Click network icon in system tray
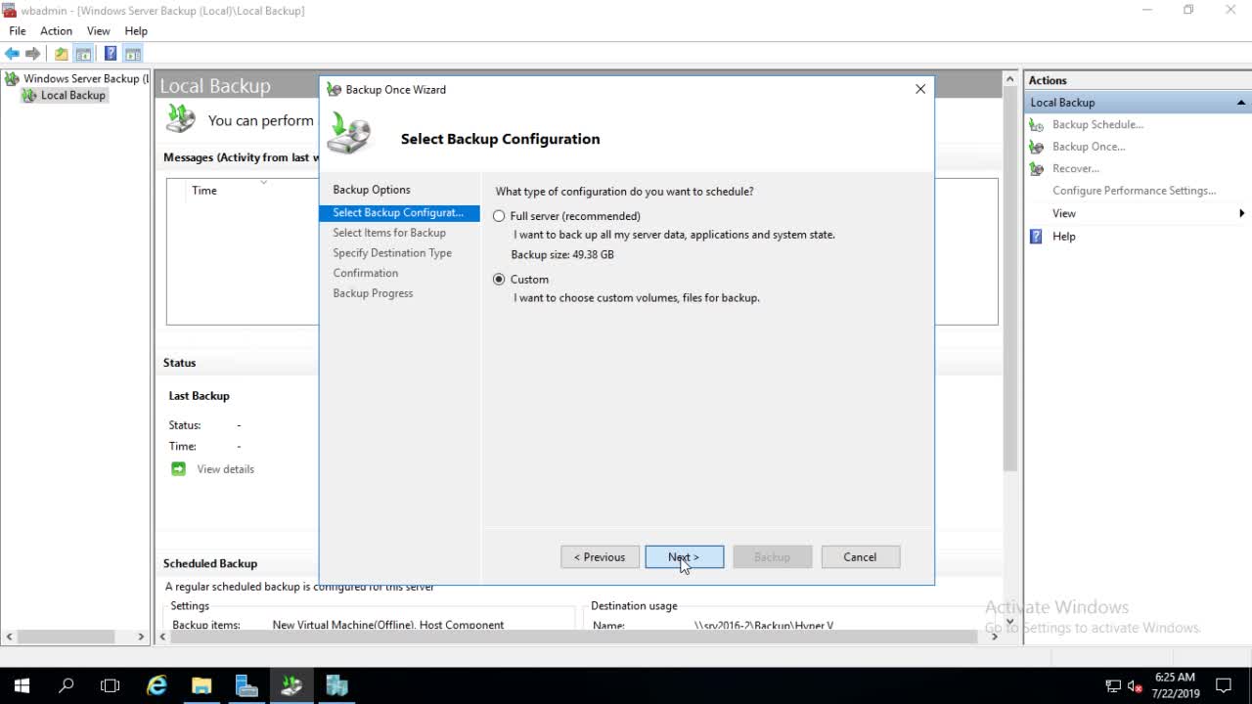The width and height of the screenshot is (1252, 704). coord(1113,686)
